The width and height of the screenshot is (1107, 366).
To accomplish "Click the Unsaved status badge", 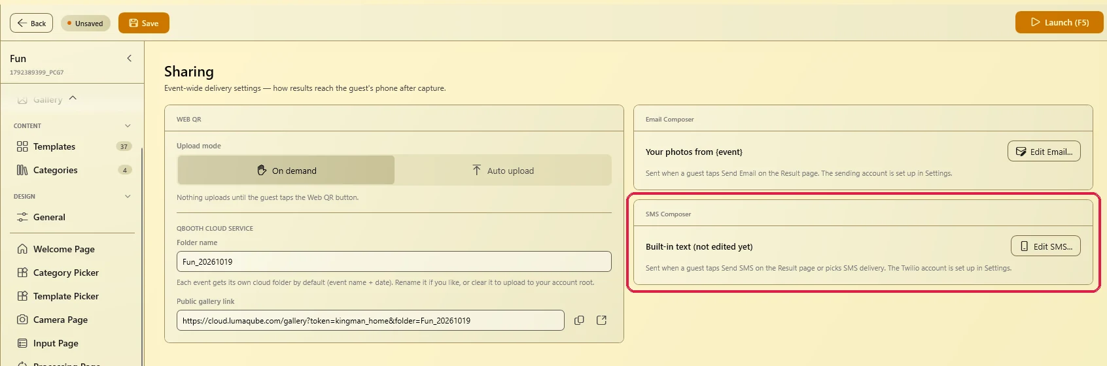I will (x=86, y=24).
